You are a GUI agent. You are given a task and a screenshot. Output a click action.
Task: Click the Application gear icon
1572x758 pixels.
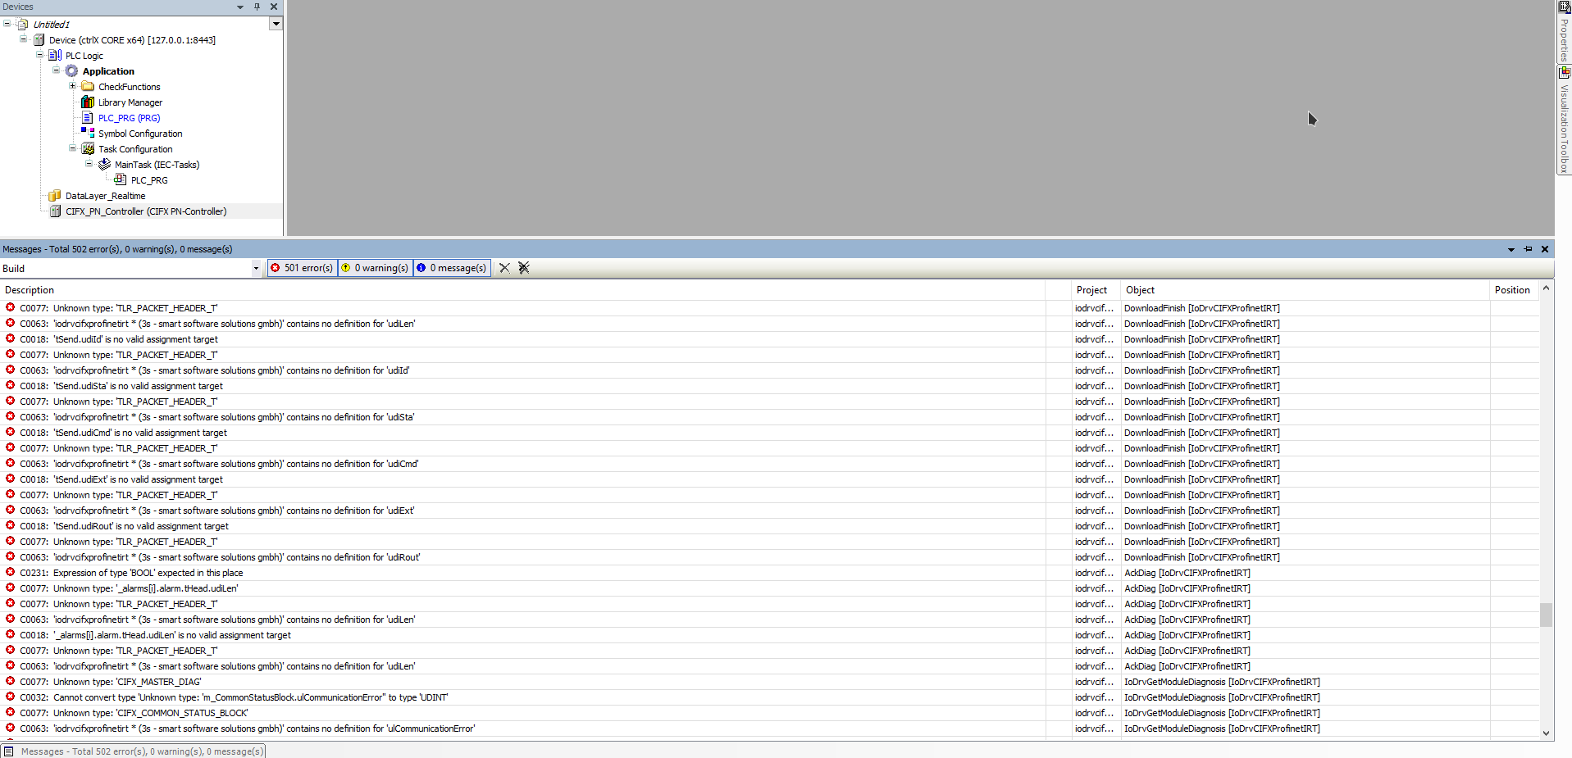coord(72,71)
